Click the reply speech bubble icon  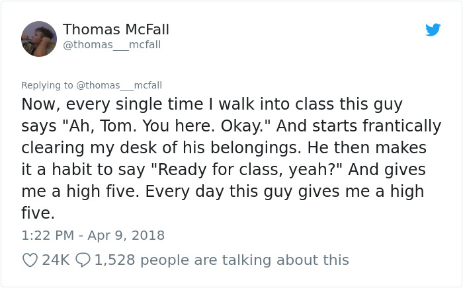(x=83, y=260)
